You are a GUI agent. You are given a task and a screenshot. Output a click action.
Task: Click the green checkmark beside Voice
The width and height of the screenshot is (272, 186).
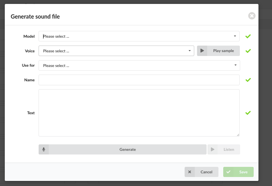click(248, 51)
